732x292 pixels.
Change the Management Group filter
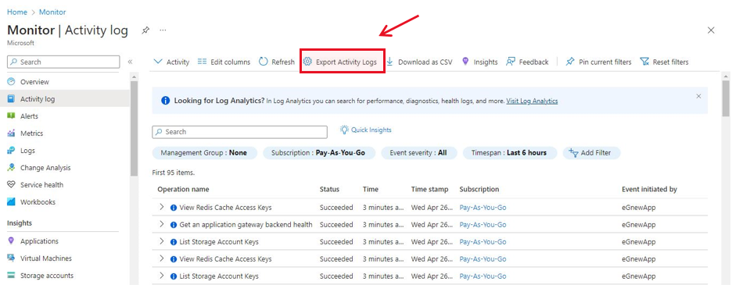coord(204,153)
